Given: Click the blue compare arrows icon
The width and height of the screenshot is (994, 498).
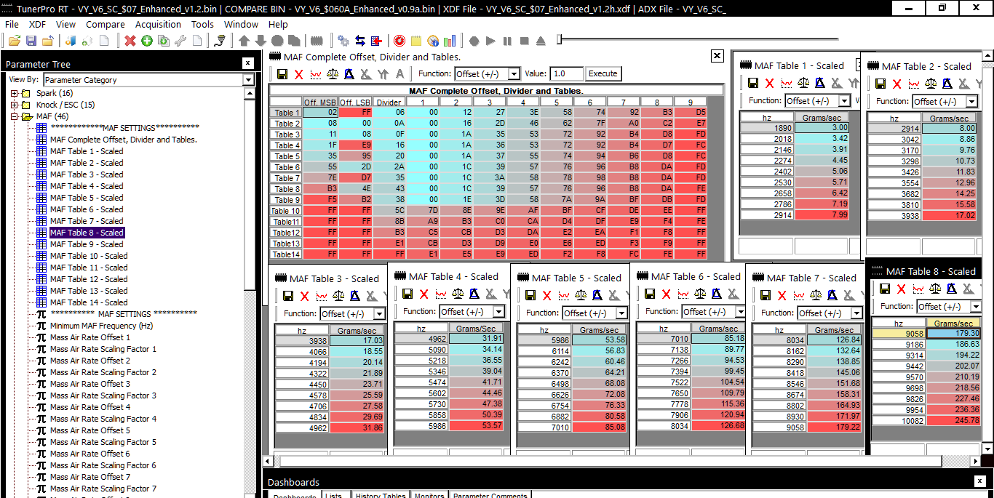Looking at the screenshot, I should (x=359, y=41).
